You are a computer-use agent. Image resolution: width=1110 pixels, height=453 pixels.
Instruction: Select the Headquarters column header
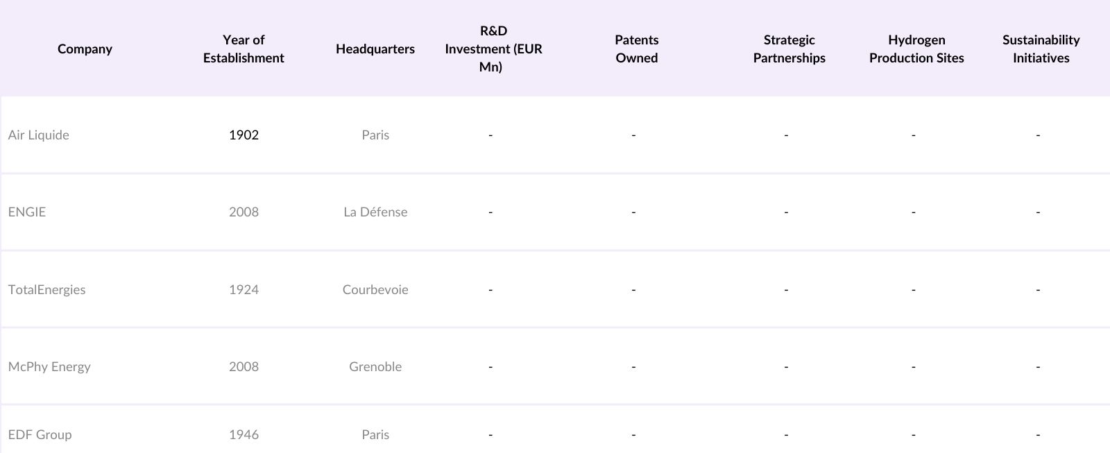click(375, 49)
